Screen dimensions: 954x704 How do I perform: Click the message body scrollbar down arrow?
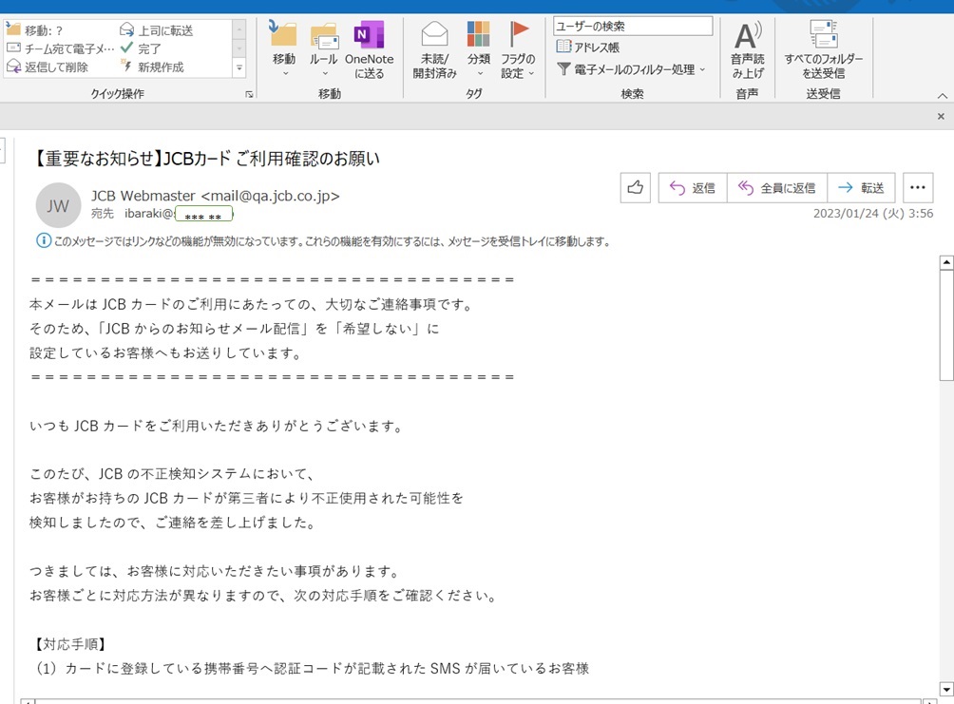[x=945, y=688]
